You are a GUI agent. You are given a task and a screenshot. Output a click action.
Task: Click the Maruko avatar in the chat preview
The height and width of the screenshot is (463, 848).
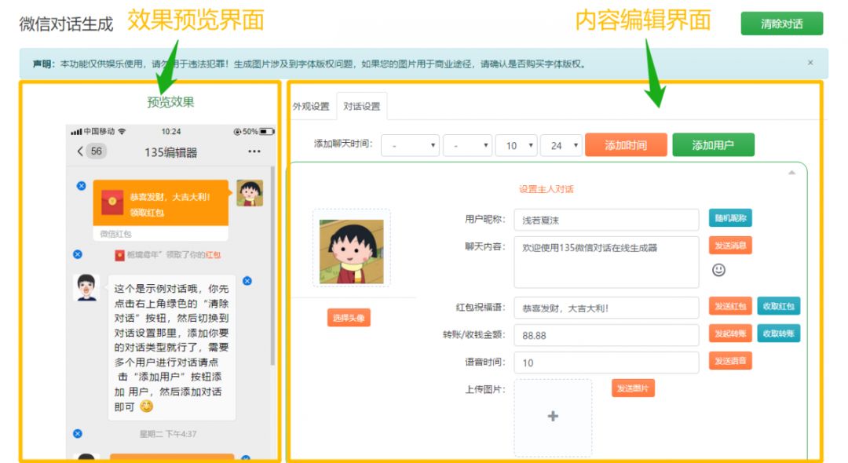pos(250,193)
